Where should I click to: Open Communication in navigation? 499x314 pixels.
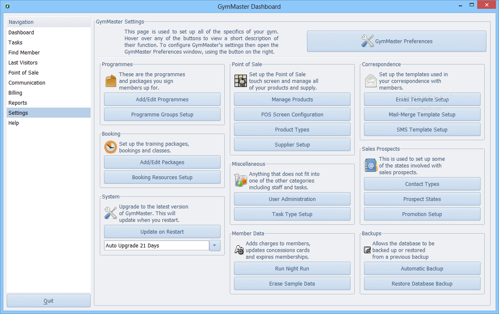pos(48,82)
